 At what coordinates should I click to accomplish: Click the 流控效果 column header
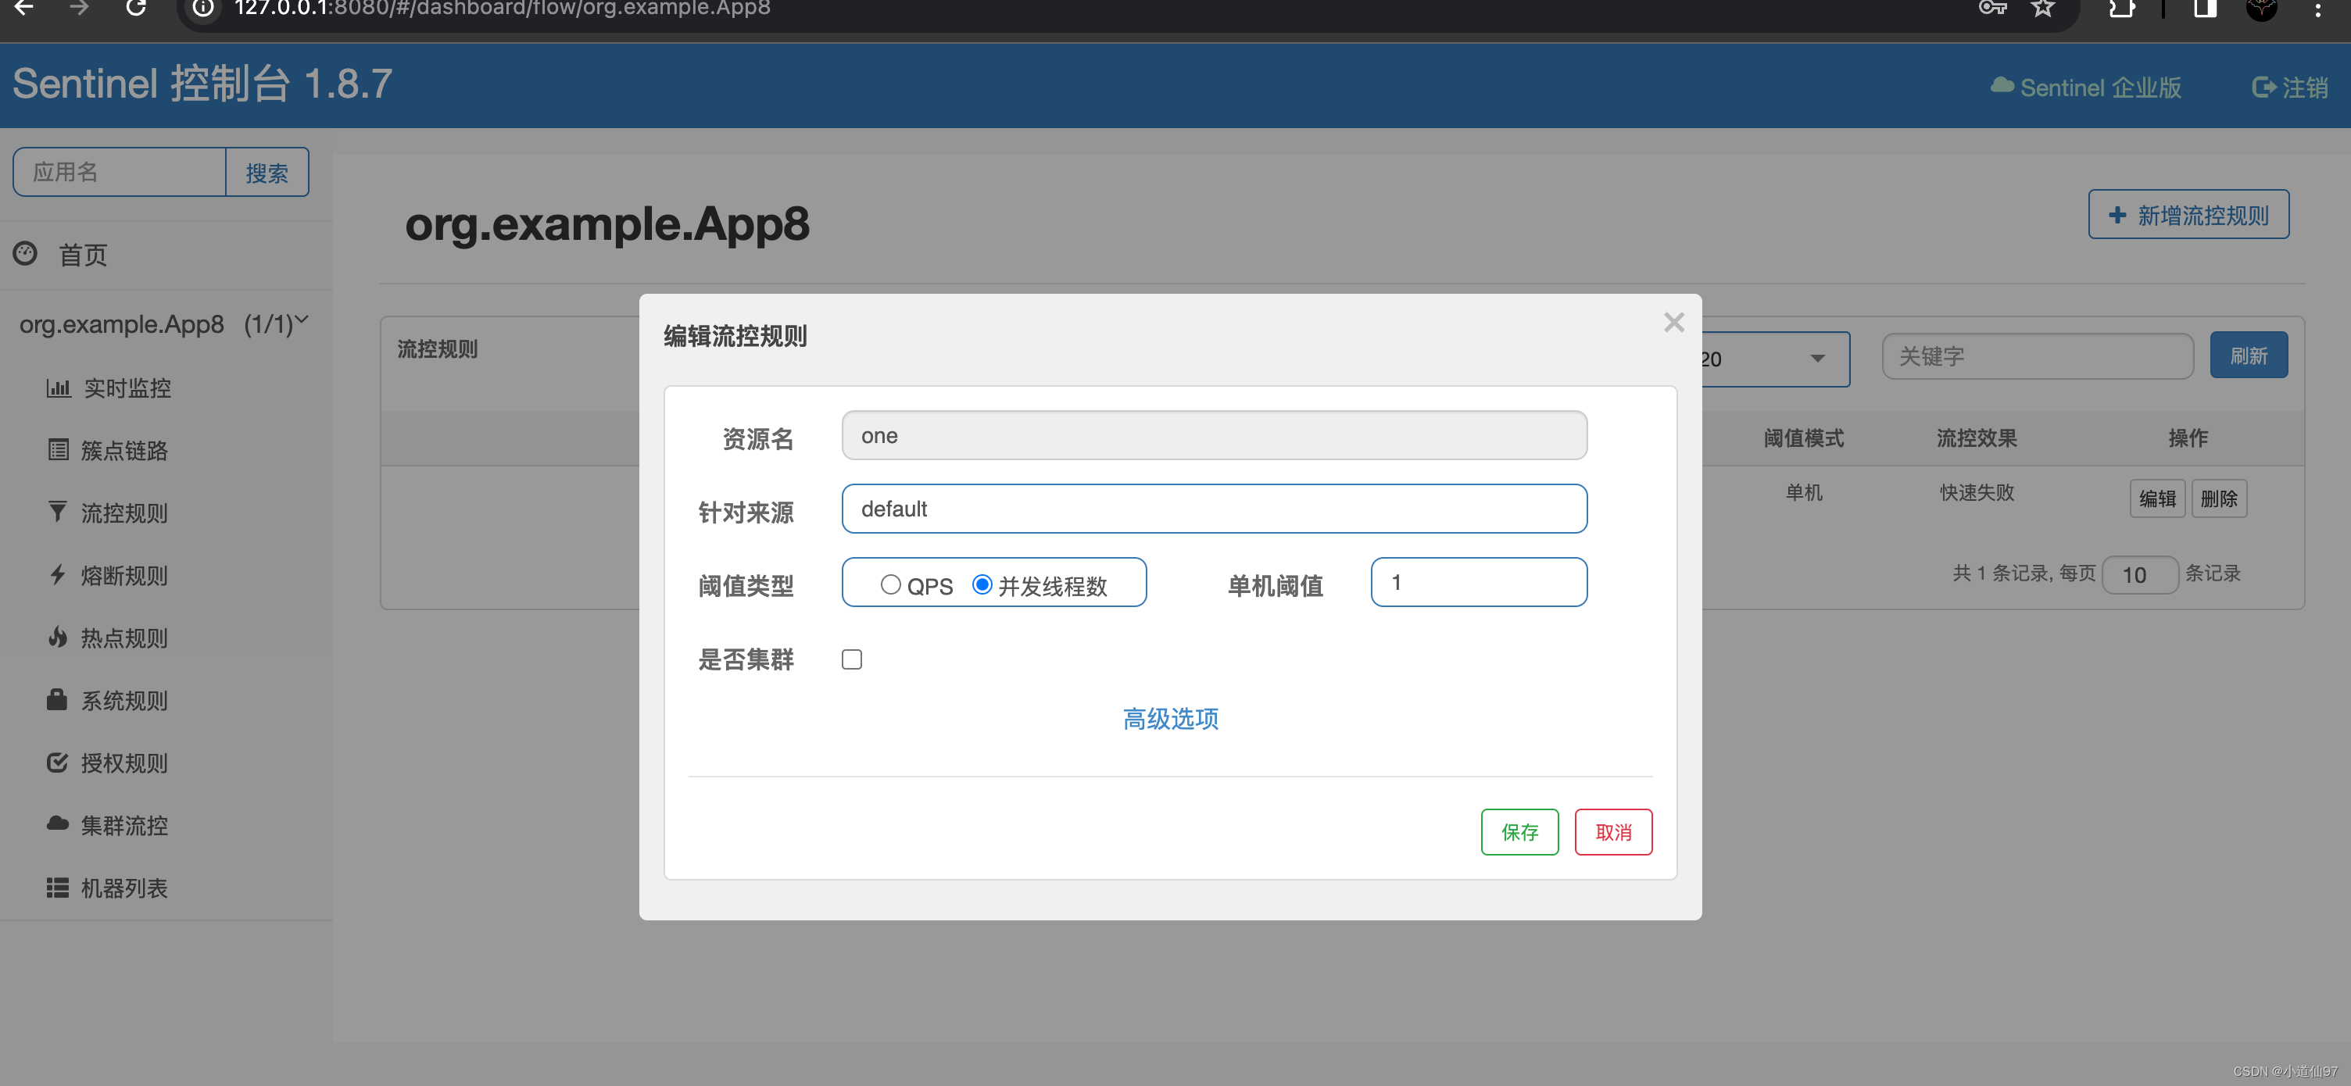(x=1977, y=438)
